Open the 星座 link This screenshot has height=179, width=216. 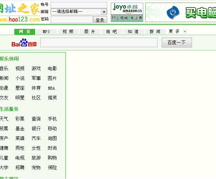20,88
